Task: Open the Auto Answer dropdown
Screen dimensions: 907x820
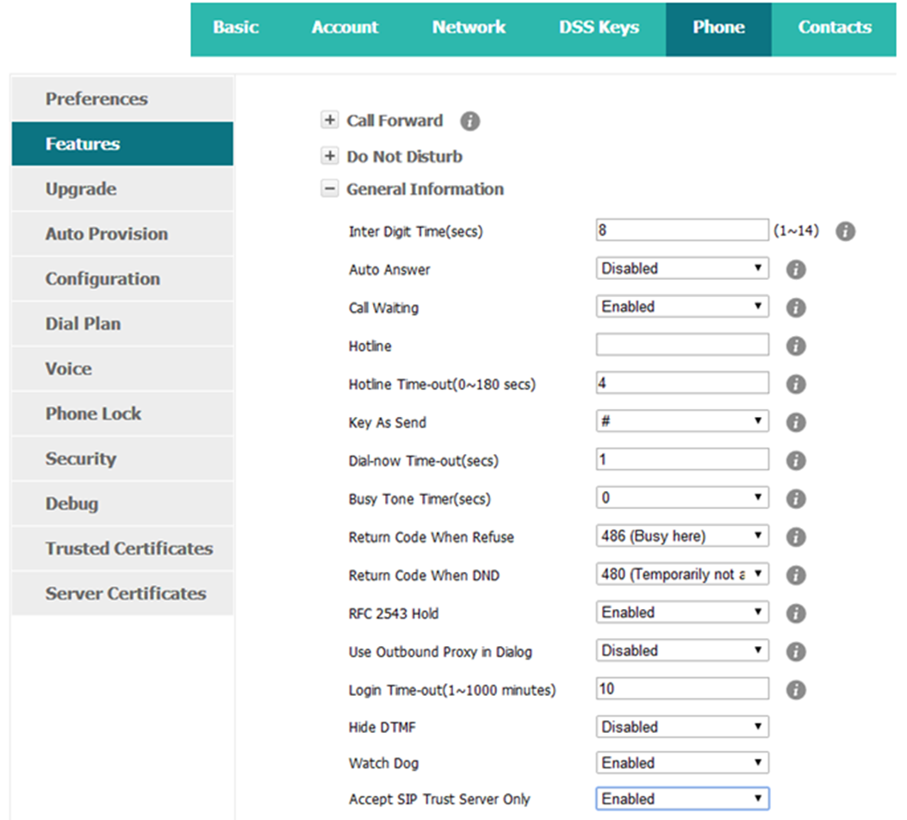Action: pos(682,269)
